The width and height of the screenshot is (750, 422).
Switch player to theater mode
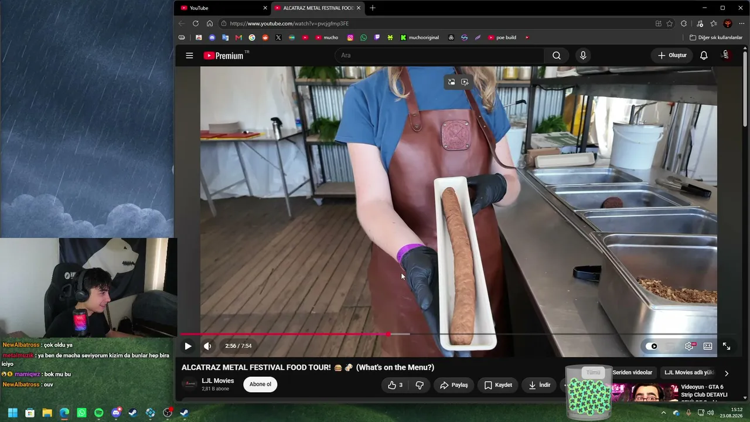click(708, 346)
